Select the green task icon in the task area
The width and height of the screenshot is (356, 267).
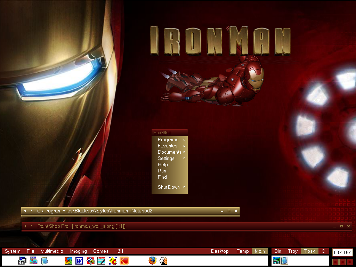tap(276, 260)
